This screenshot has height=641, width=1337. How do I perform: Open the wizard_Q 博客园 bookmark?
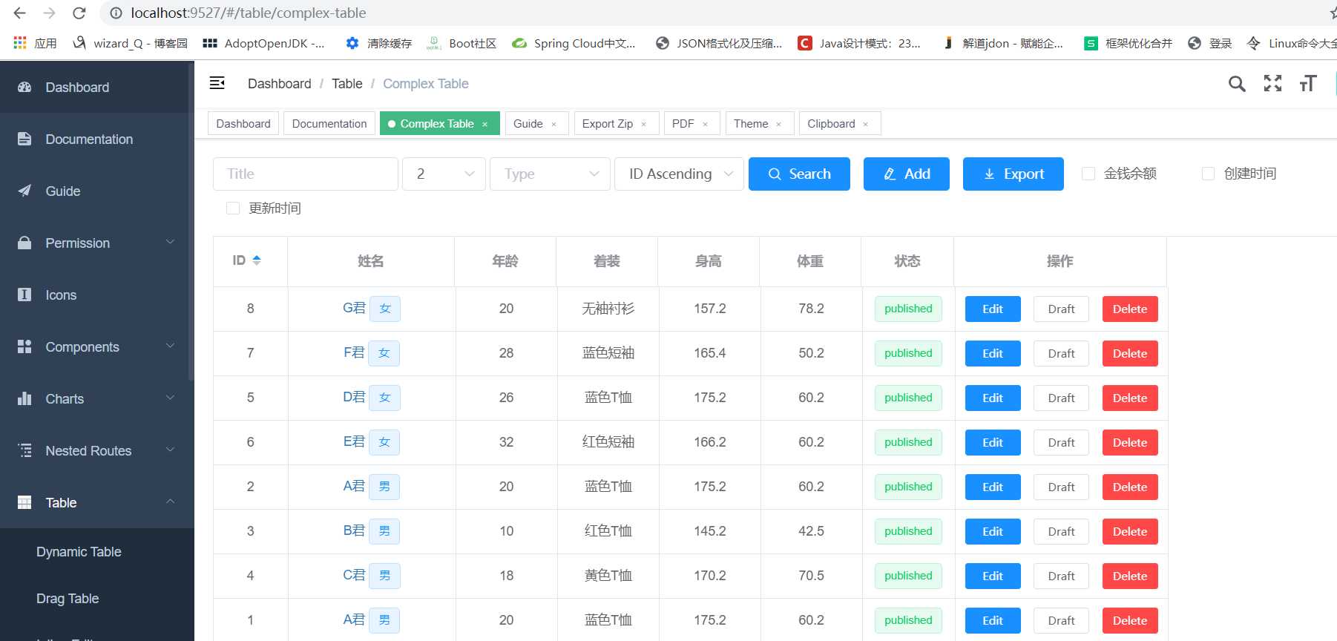[x=130, y=43]
